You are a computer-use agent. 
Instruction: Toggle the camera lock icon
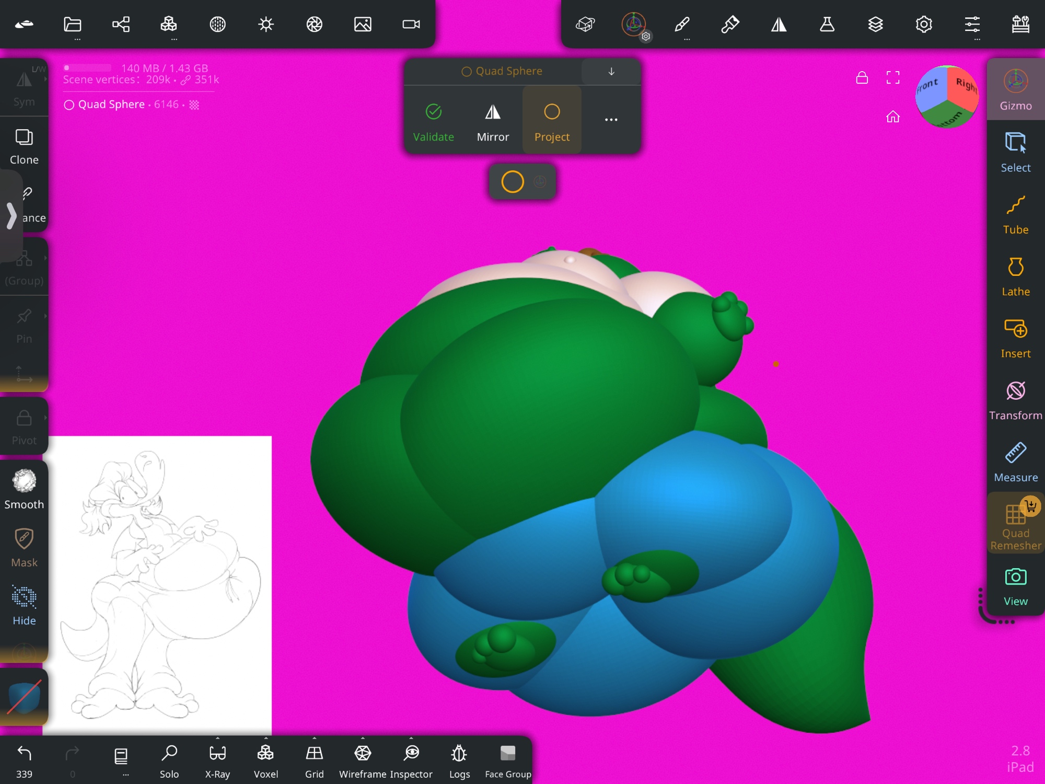coord(862,78)
